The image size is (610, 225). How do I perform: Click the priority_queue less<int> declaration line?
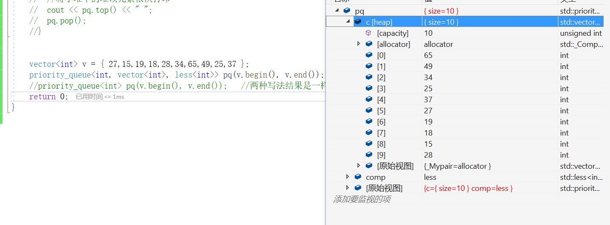point(177,75)
